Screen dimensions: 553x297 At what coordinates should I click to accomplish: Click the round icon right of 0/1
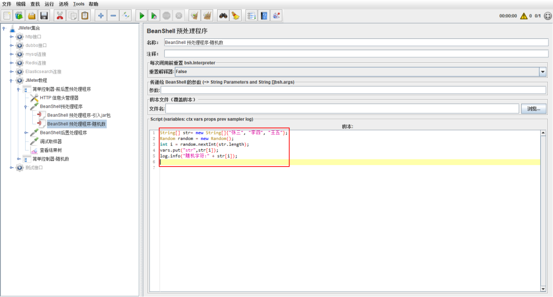[548, 16]
